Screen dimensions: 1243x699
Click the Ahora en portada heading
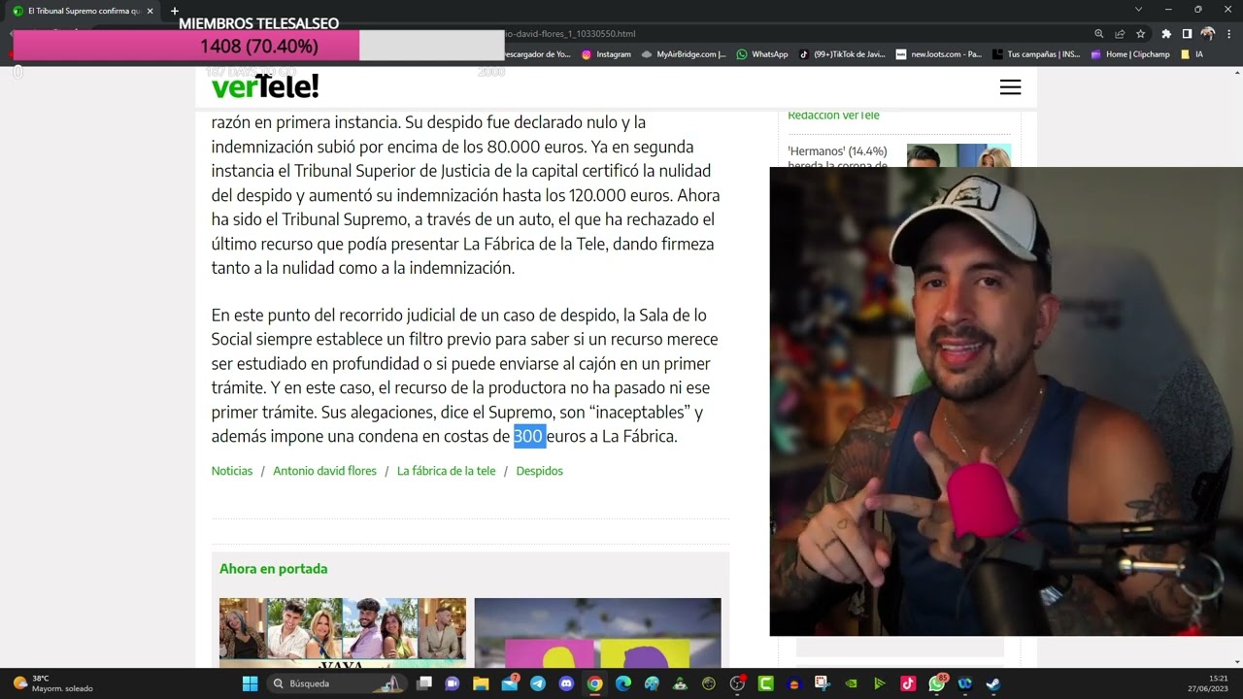click(x=273, y=569)
